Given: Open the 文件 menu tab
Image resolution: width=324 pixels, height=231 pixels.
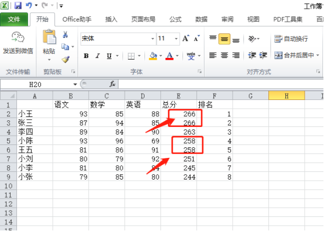Looking at the screenshot, I should point(14,19).
